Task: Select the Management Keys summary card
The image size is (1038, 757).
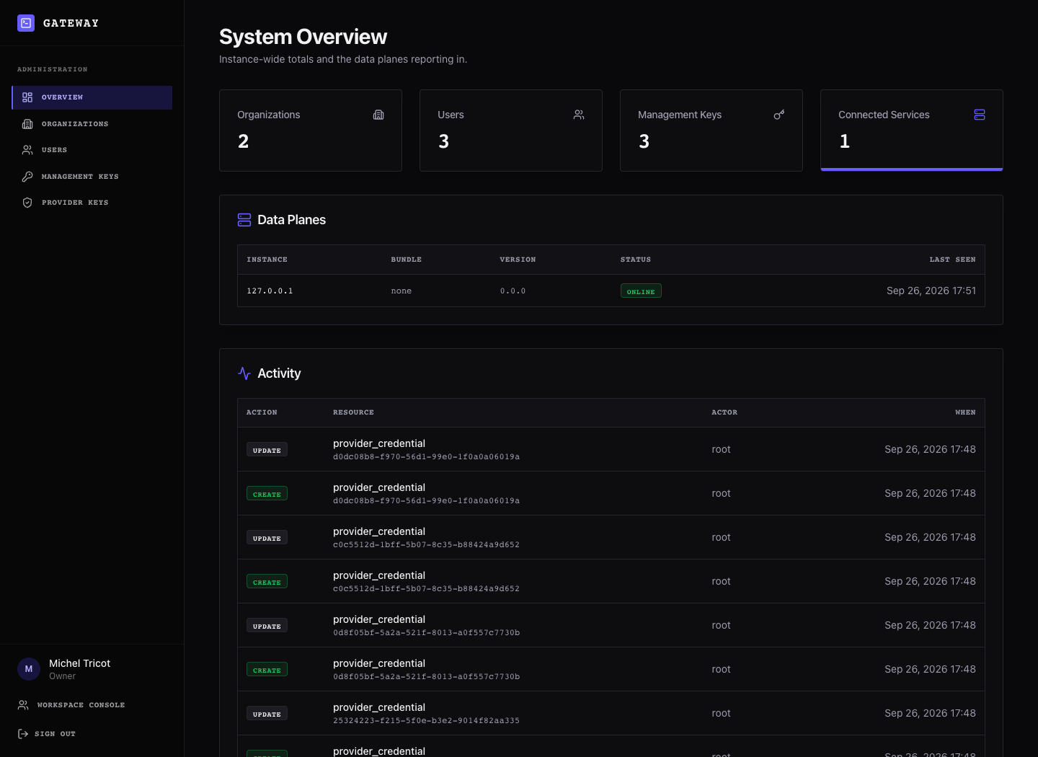Action: click(711, 130)
